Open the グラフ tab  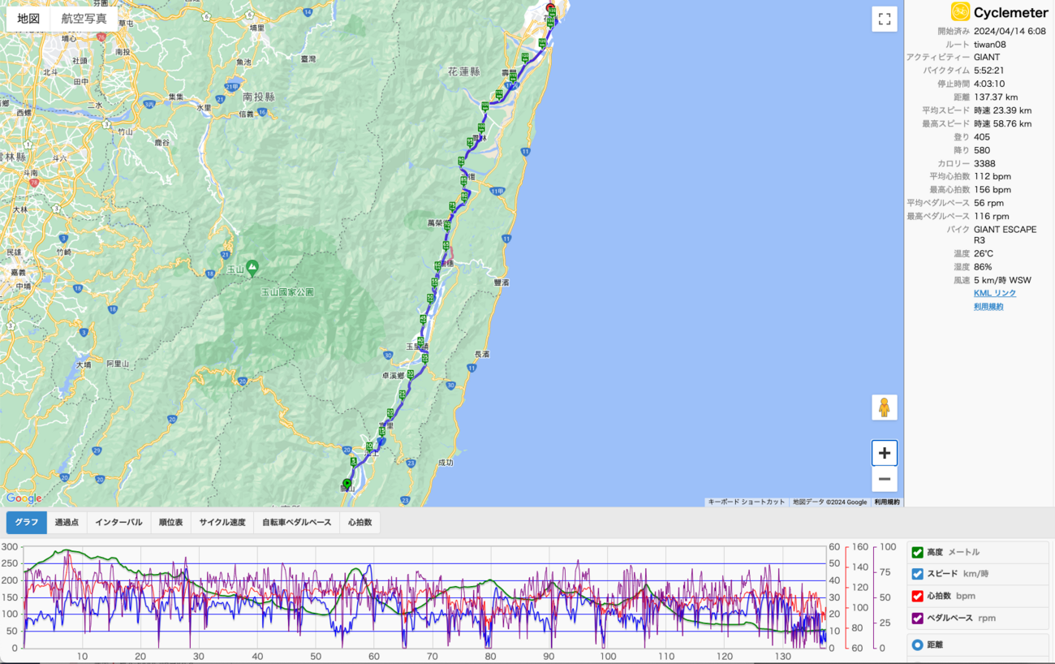click(27, 522)
